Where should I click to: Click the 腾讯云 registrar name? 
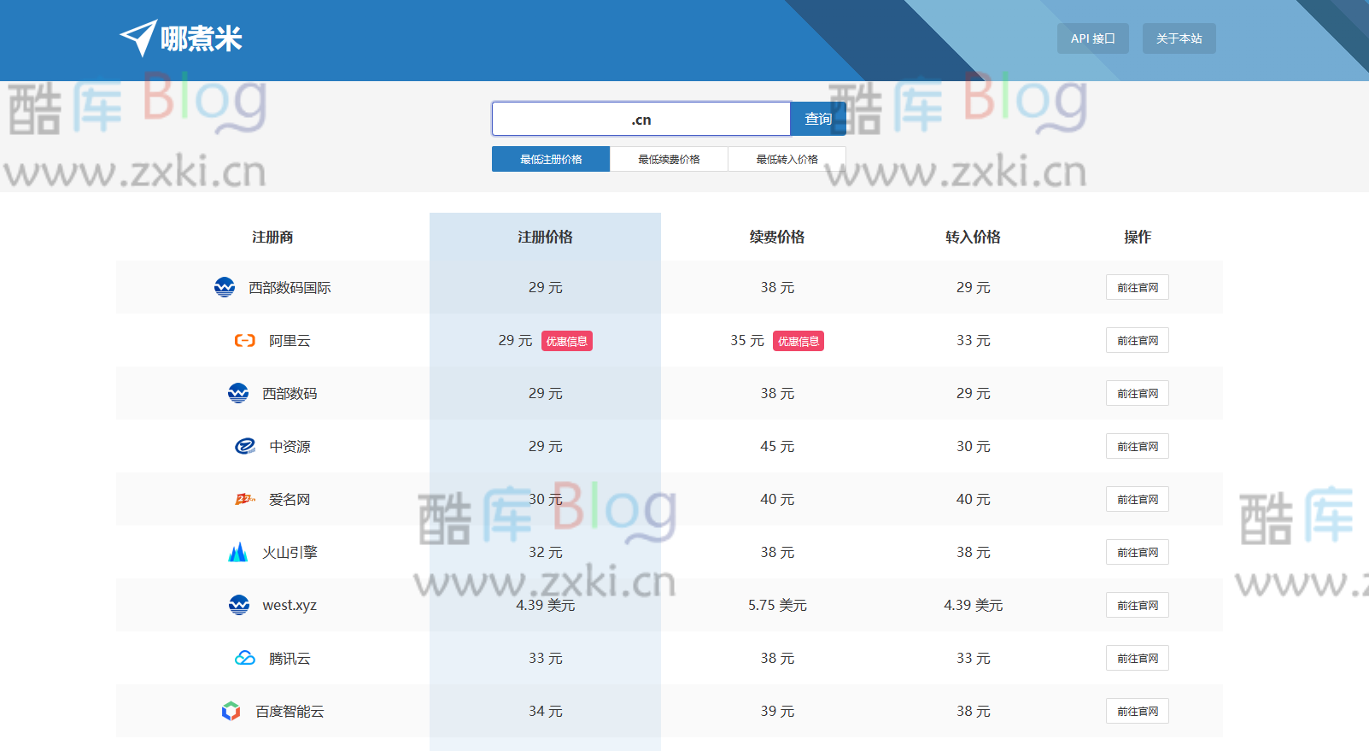[x=290, y=659]
